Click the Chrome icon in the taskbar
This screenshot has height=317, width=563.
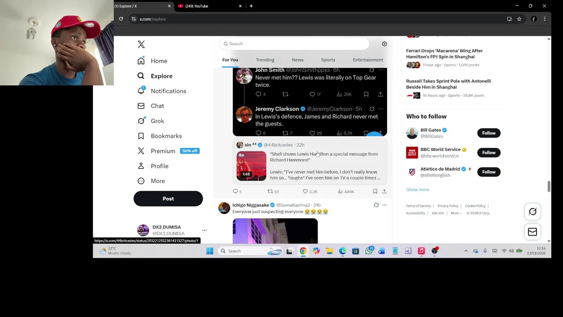pos(303,251)
